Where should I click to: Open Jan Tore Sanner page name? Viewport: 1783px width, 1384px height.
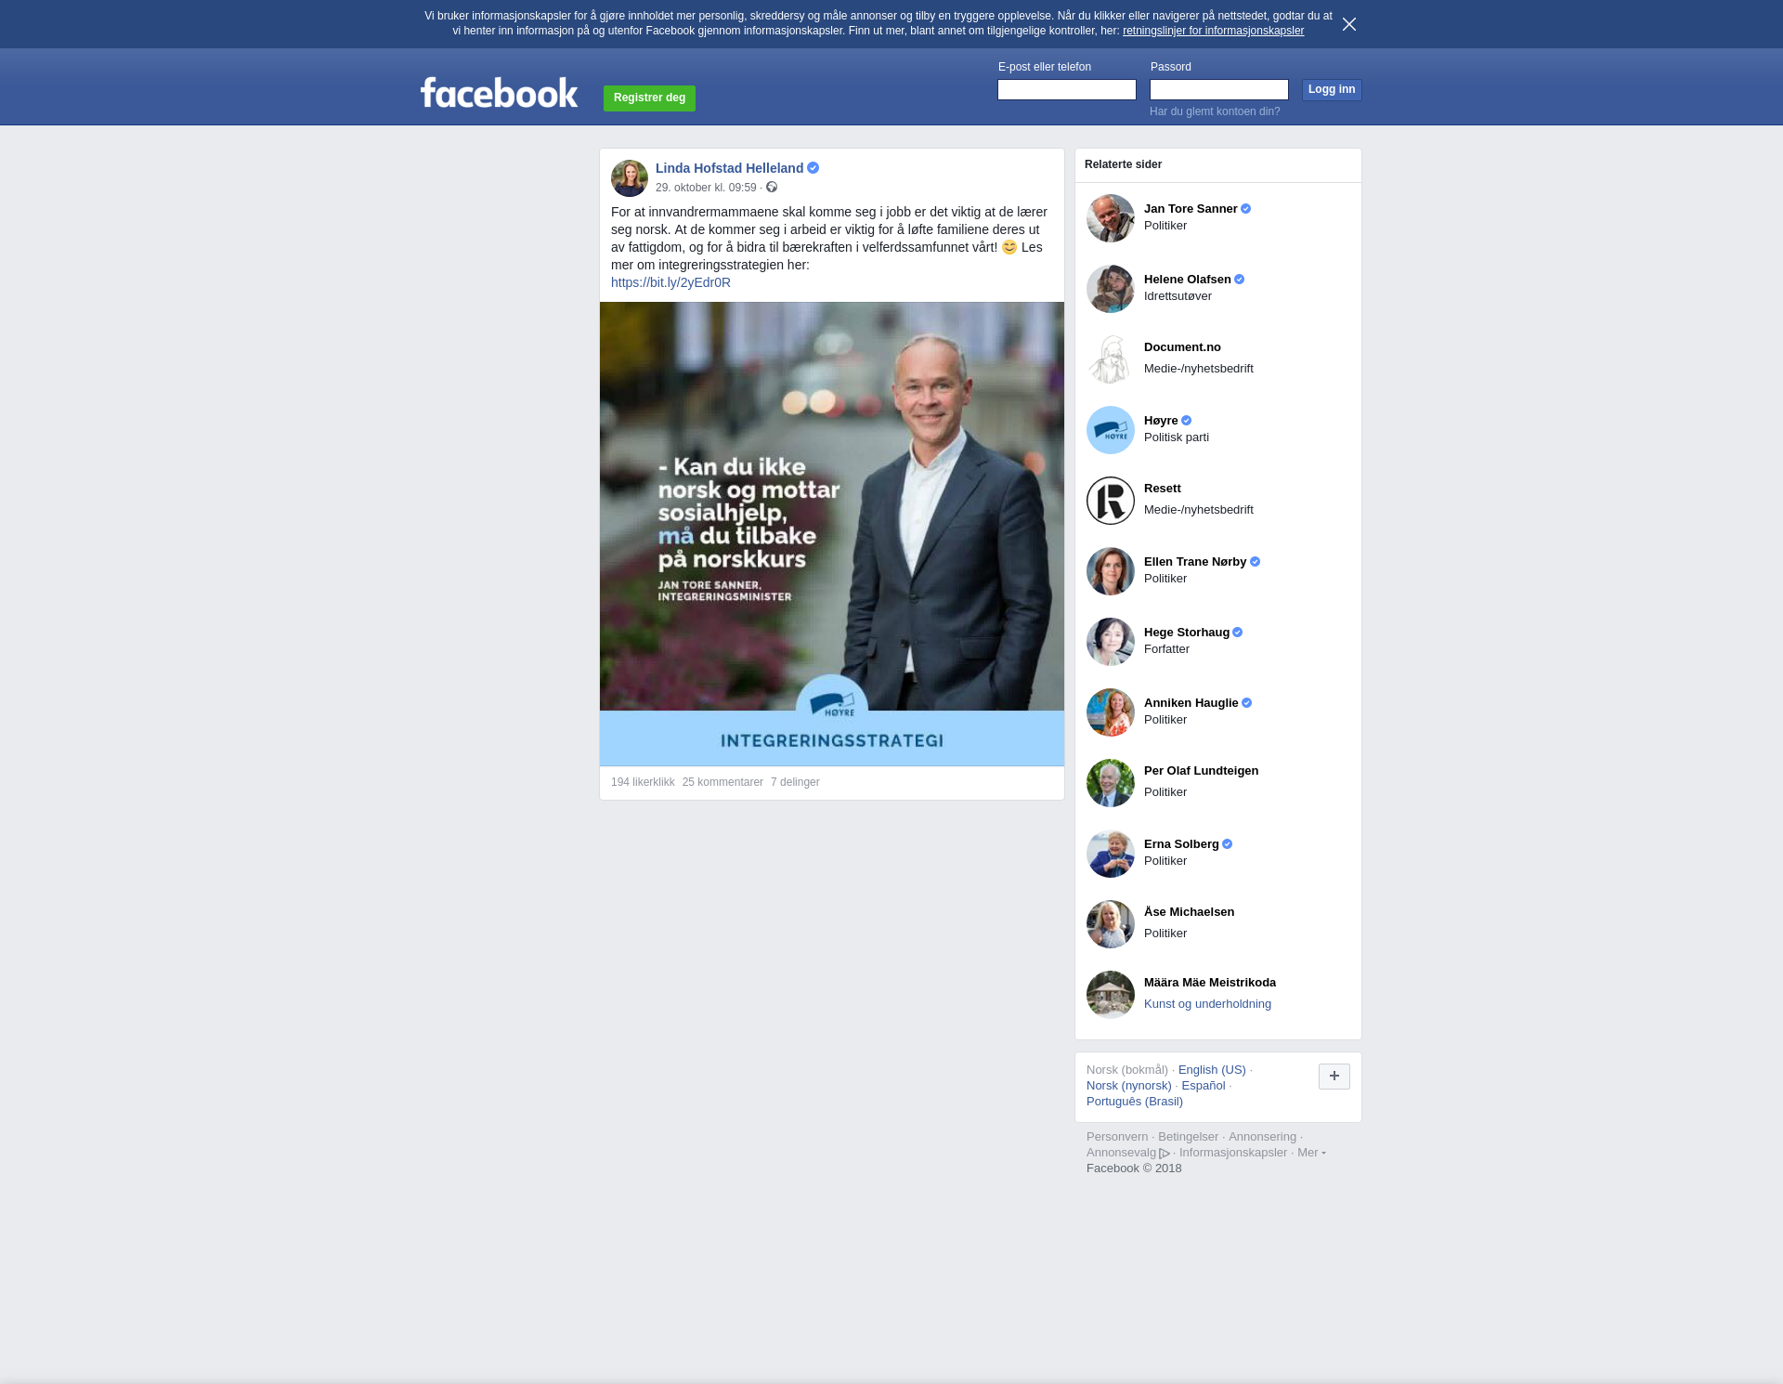coord(1191,209)
